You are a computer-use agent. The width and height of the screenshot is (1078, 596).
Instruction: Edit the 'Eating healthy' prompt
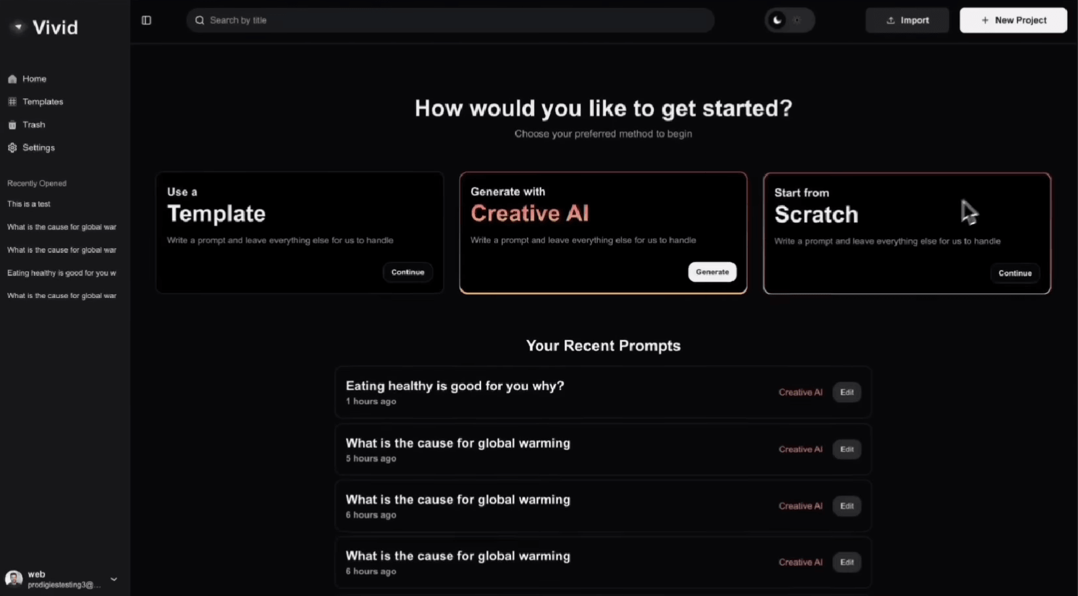[x=847, y=392]
